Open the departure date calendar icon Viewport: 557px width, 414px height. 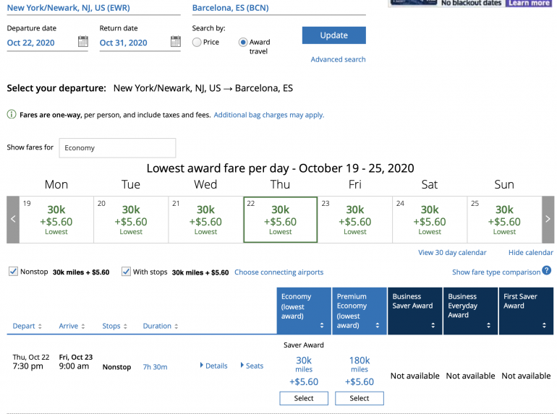82,42
